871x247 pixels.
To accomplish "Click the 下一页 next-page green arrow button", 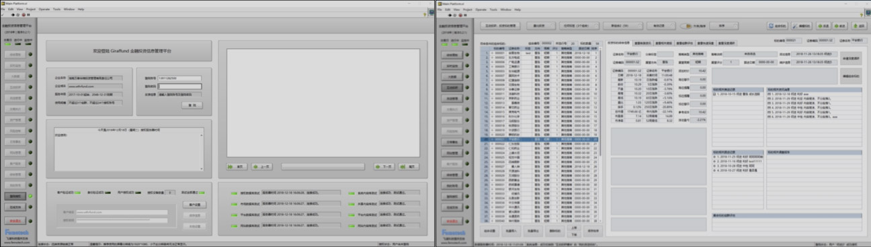I will pyautogui.click(x=384, y=166).
